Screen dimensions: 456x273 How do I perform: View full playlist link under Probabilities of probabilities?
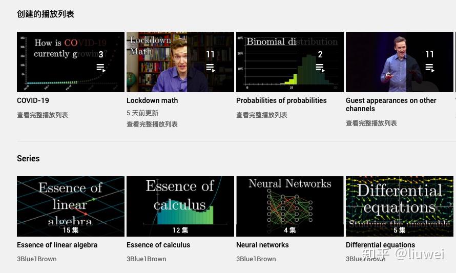pos(262,115)
